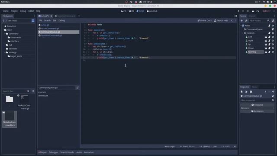Open script attached to Actor node
Screen dimensions: 277x156
click(x=269, y=26)
